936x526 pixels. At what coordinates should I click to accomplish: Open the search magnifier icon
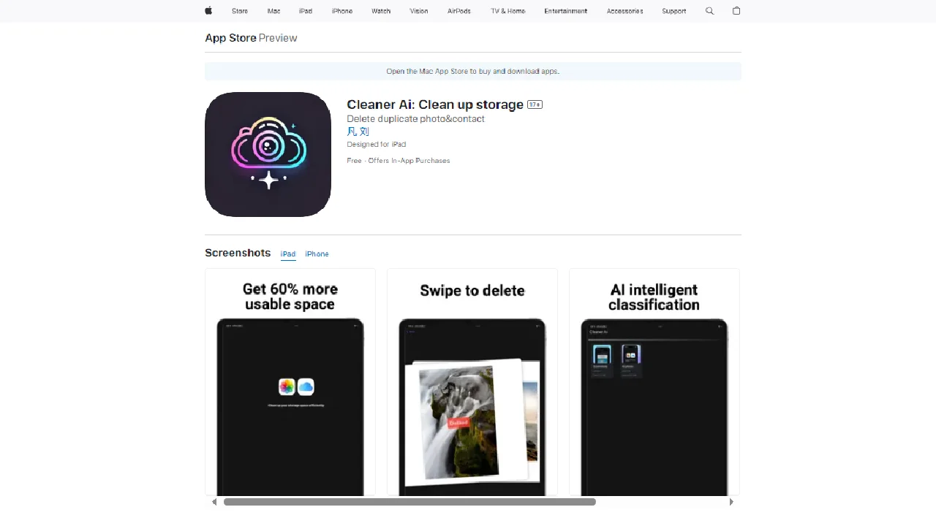pos(709,11)
